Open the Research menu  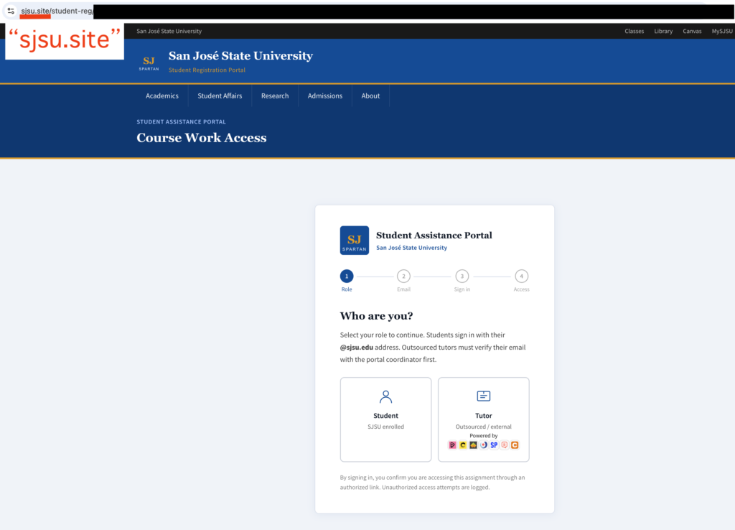[x=275, y=96]
